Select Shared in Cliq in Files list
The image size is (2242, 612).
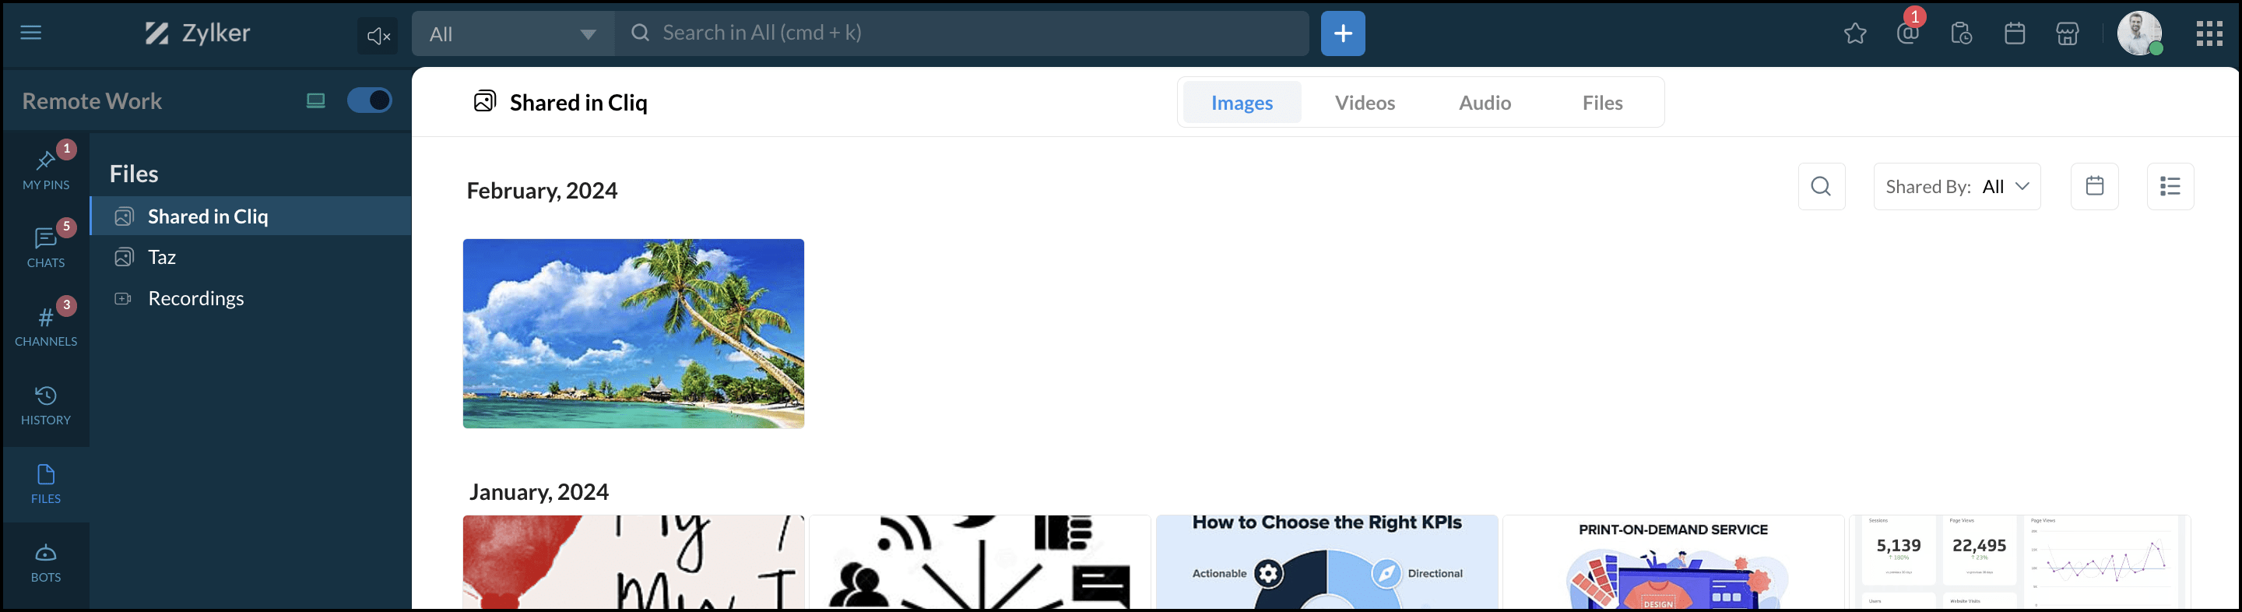point(251,216)
